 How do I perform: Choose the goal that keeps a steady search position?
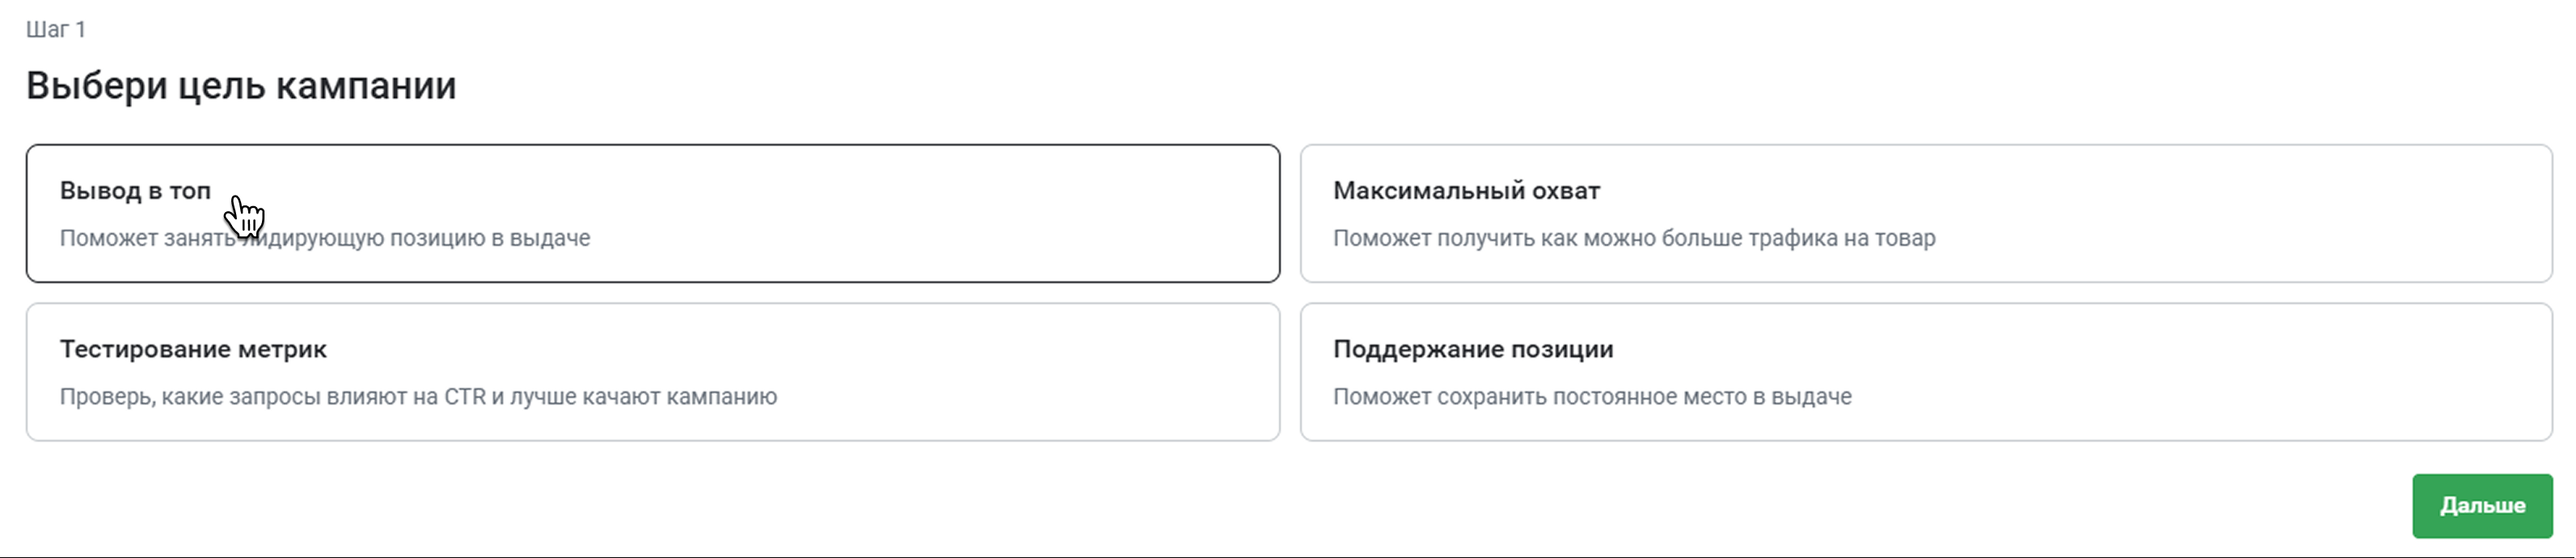pos(1926,372)
